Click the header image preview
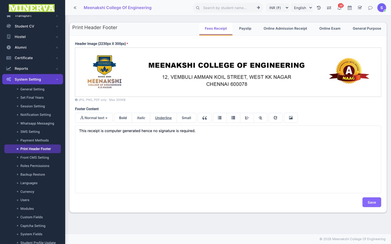391x244 pixels. tap(228, 72)
